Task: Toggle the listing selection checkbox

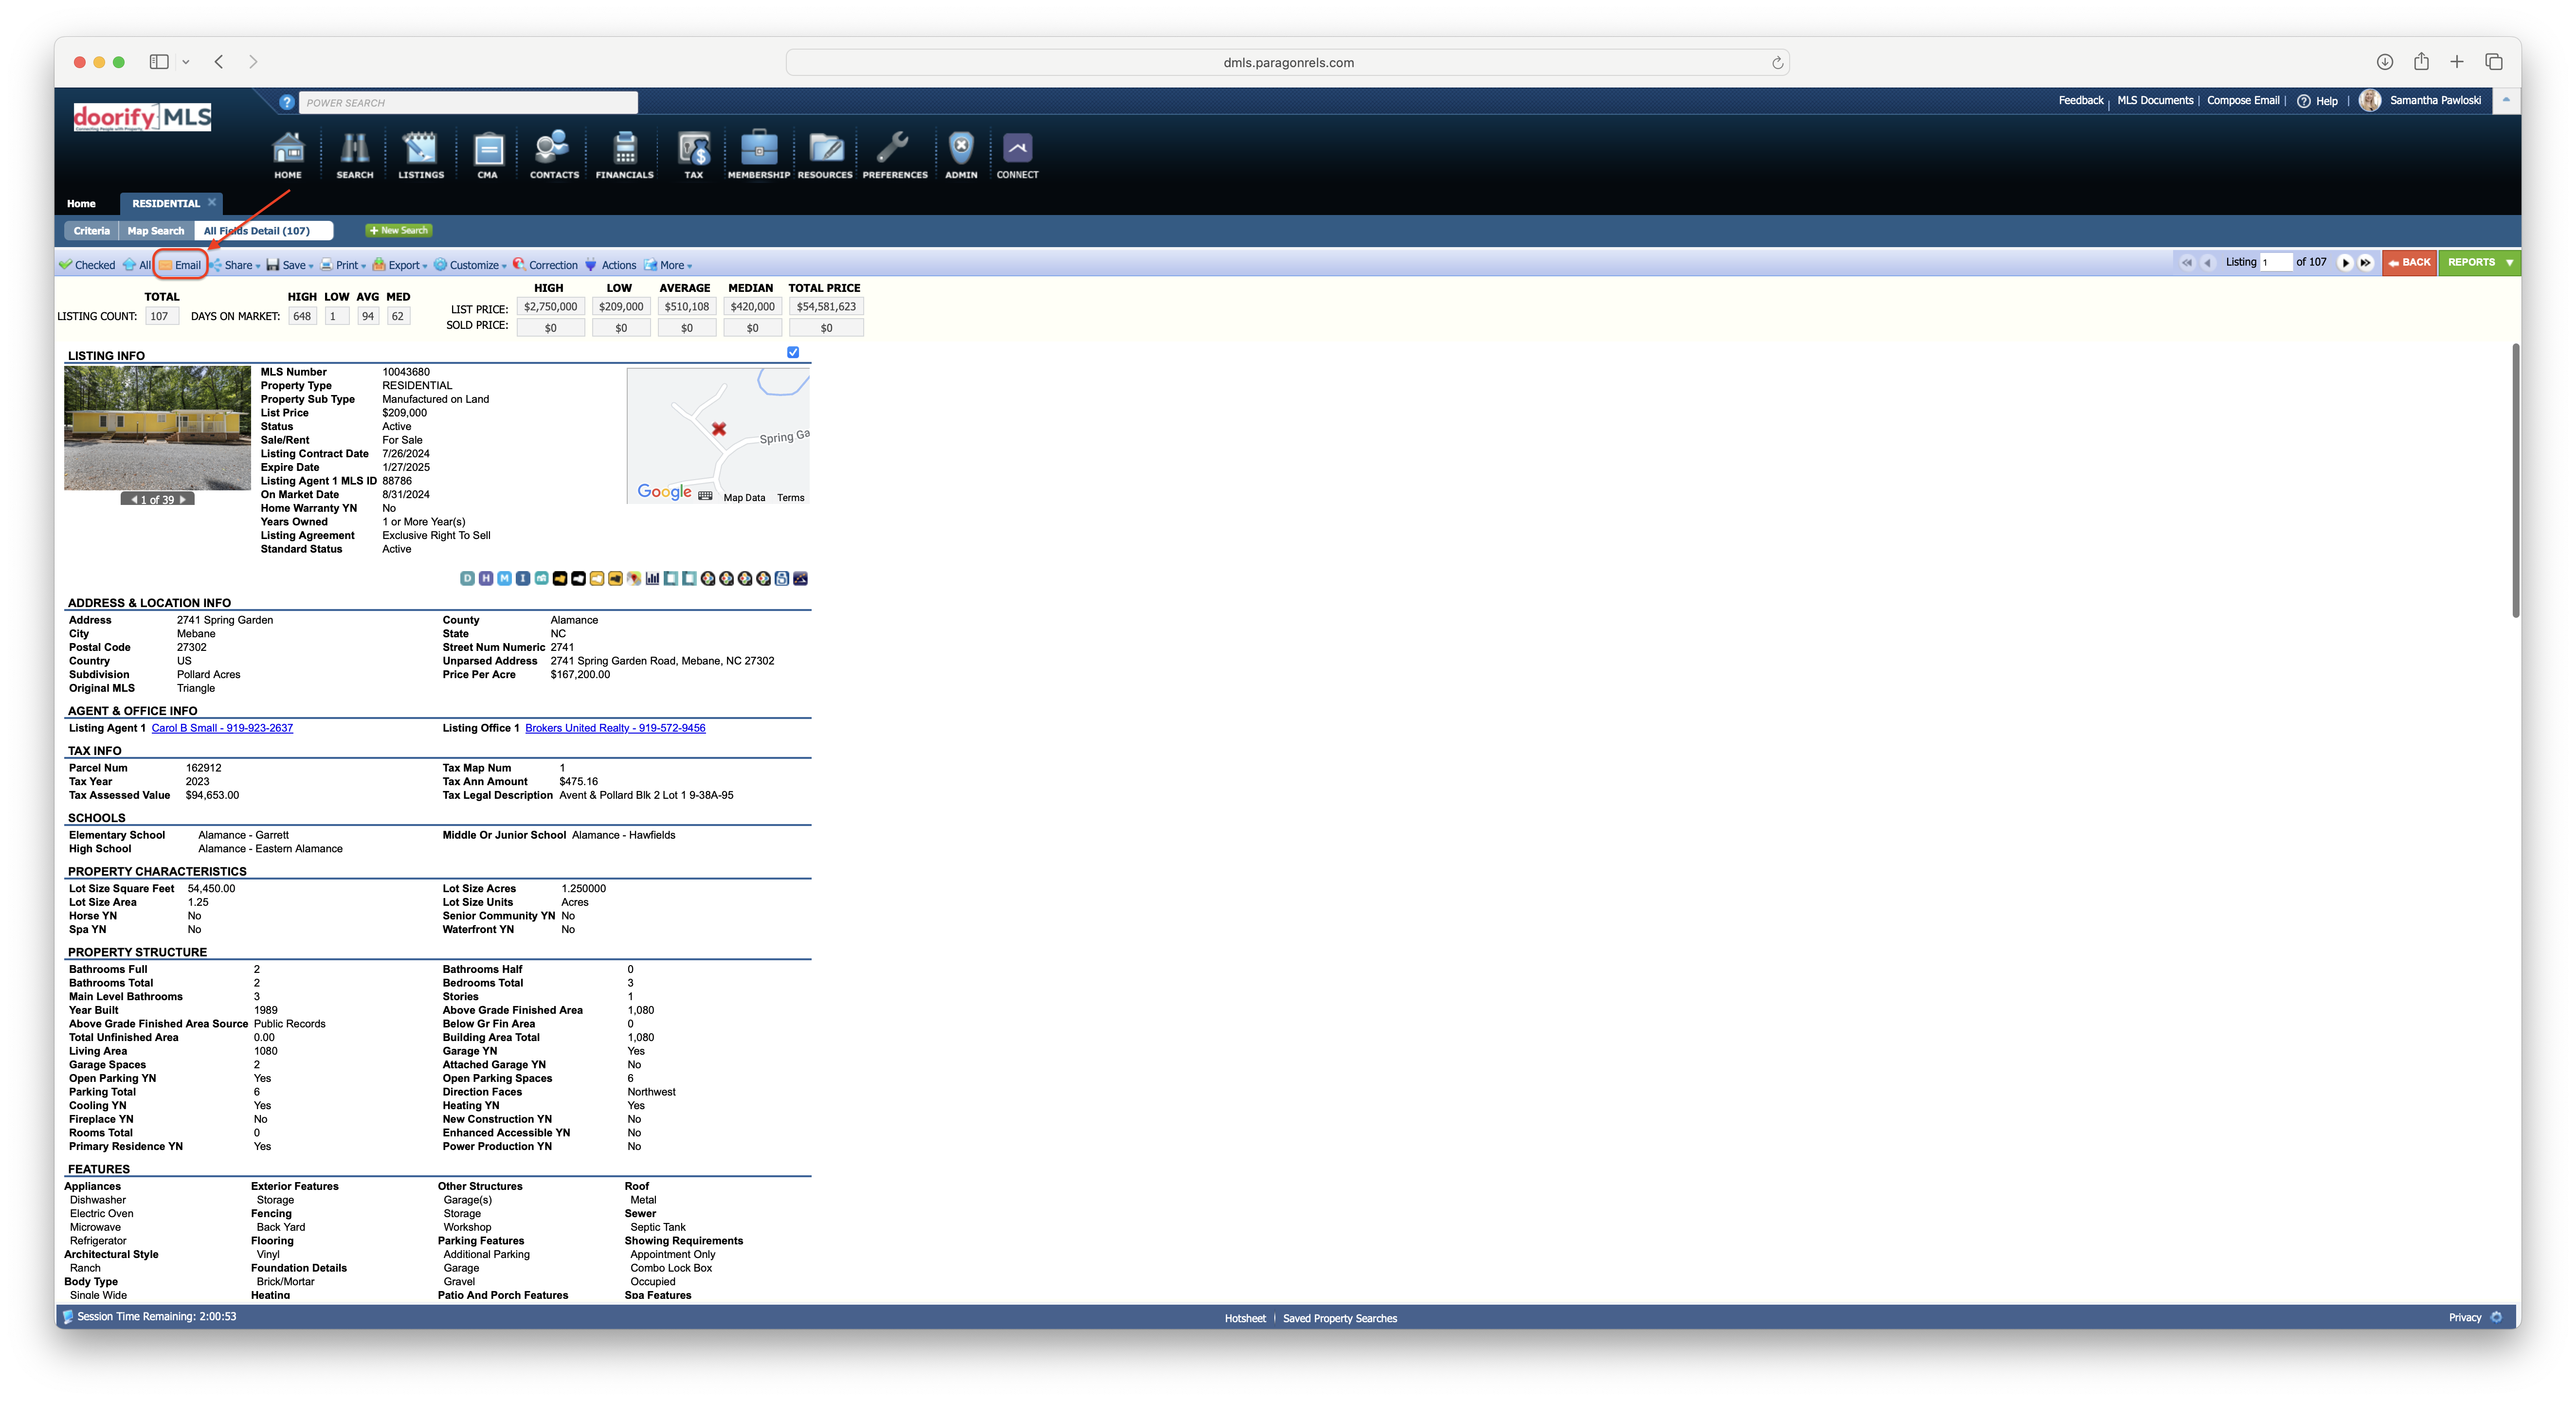Action: click(793, 352)
